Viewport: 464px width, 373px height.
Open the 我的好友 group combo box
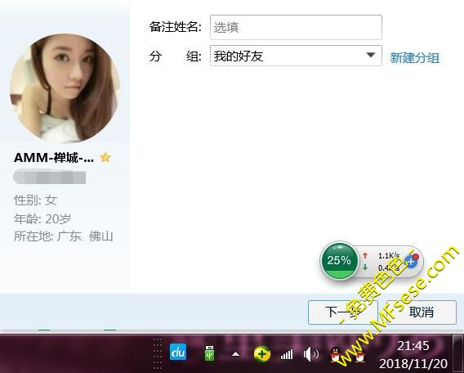pyautogui.click(x=296, y=56)
